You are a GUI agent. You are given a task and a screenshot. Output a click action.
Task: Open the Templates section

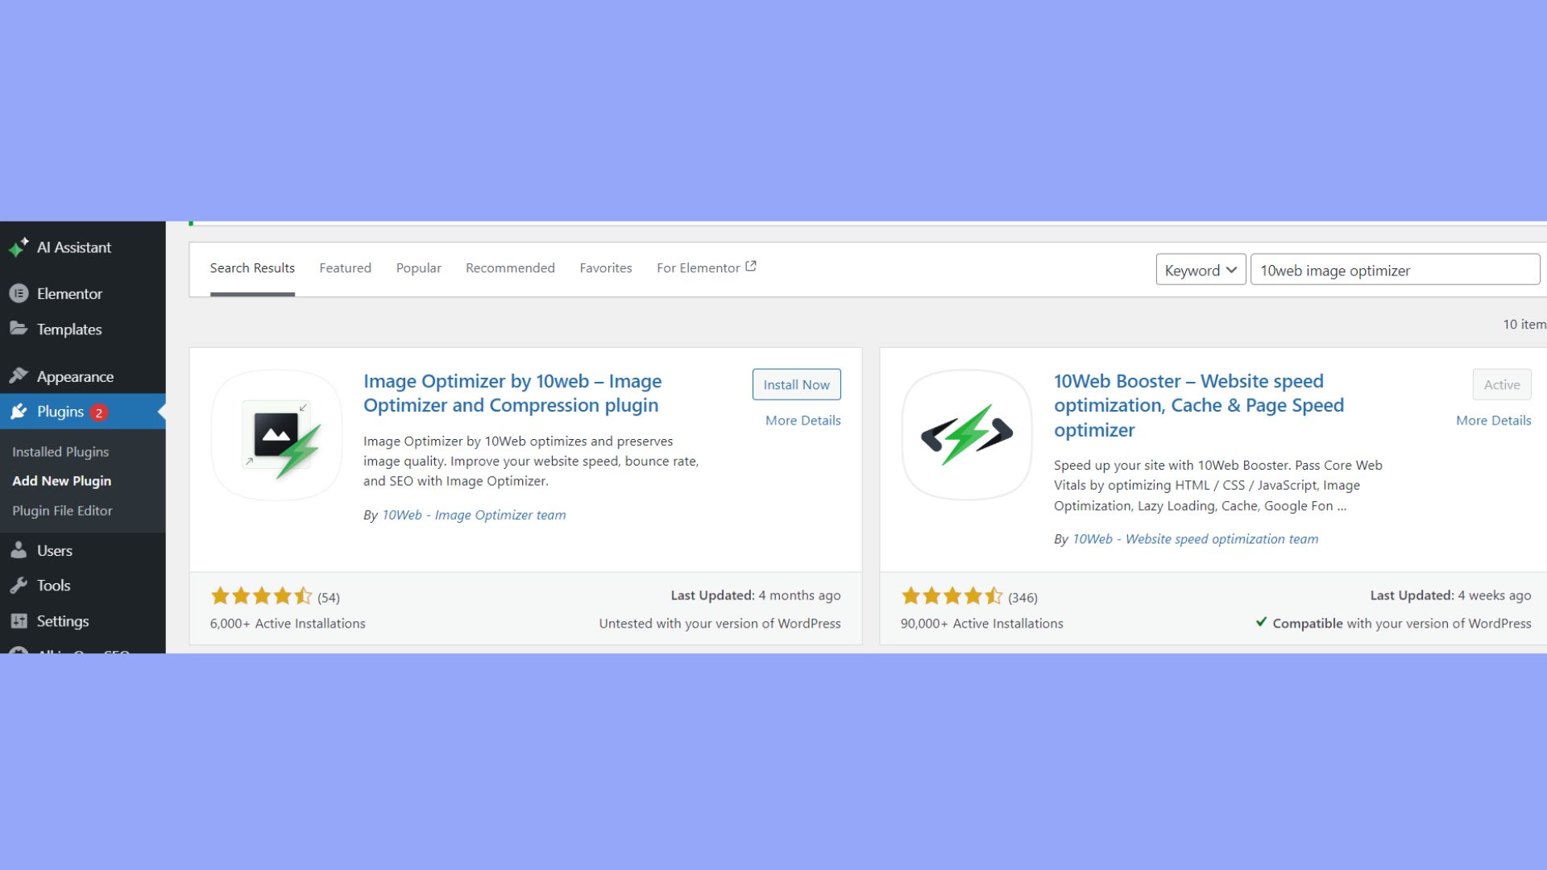coord(68,329)
